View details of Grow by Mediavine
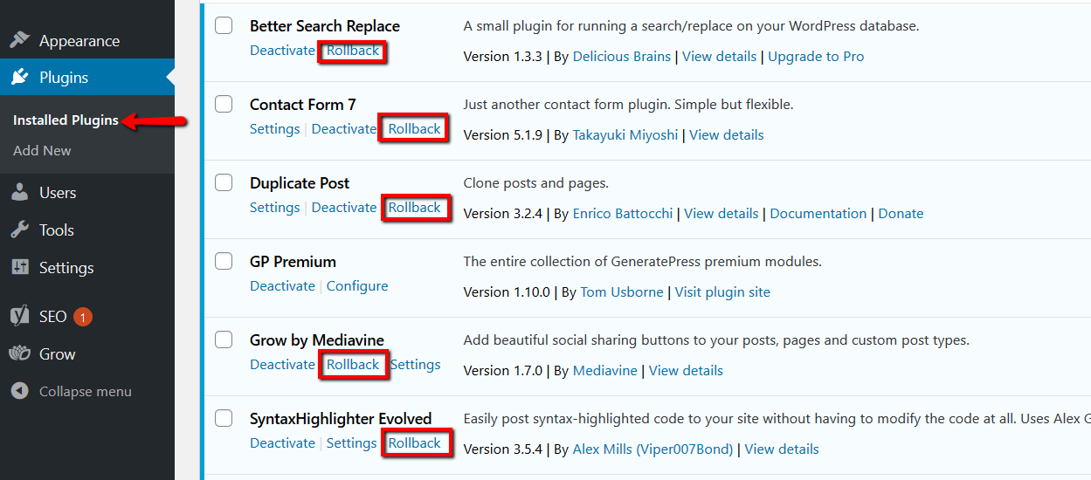The image size is (1091, 480). (686, 371)
